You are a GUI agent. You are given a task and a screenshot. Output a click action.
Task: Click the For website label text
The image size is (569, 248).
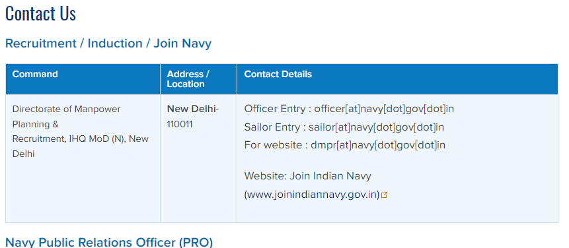click(x=273, y=145)
